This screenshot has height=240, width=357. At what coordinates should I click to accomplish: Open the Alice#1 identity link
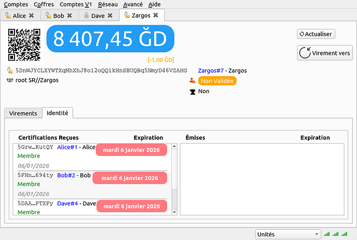click(x=67, y=147)
